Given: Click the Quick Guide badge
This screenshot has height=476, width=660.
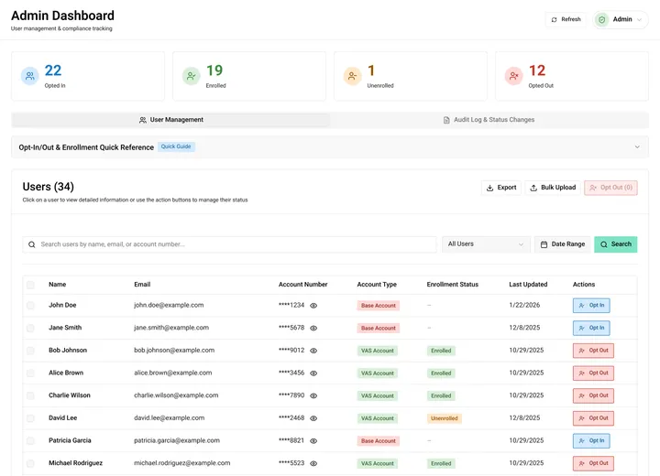Looking at the screenshot, I should coord(176,146).
